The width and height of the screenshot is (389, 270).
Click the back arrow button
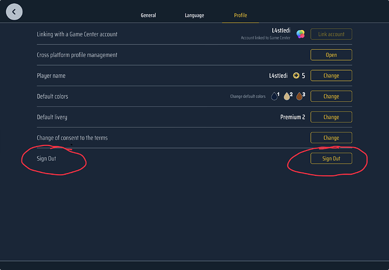click(x=14, y=11)
